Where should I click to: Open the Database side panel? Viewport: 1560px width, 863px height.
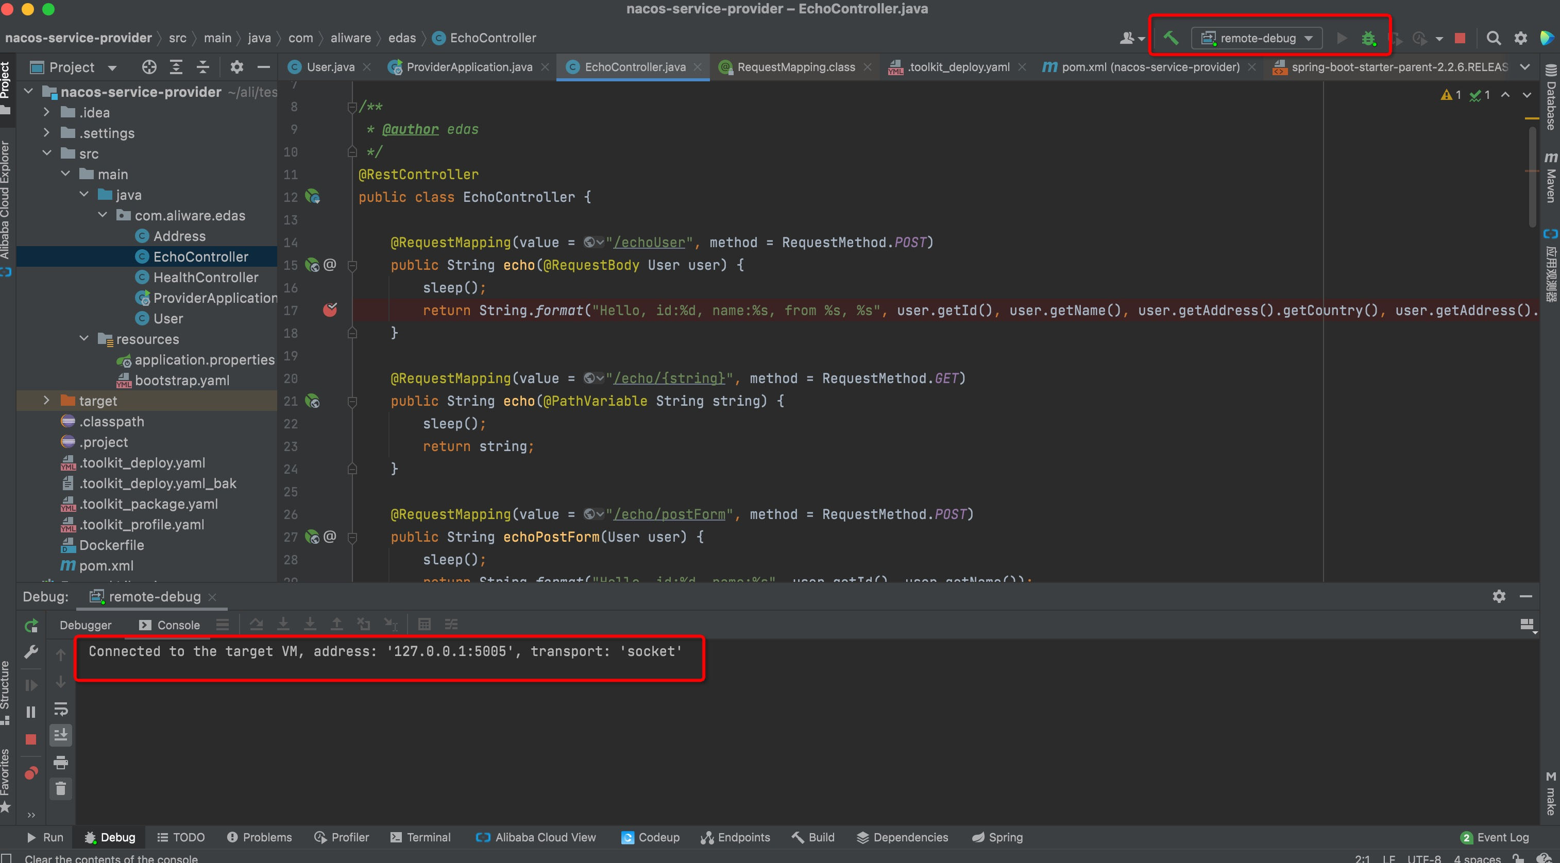coord(1550,97)
